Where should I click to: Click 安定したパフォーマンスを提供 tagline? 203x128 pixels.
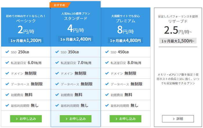[x=178, y=17]
